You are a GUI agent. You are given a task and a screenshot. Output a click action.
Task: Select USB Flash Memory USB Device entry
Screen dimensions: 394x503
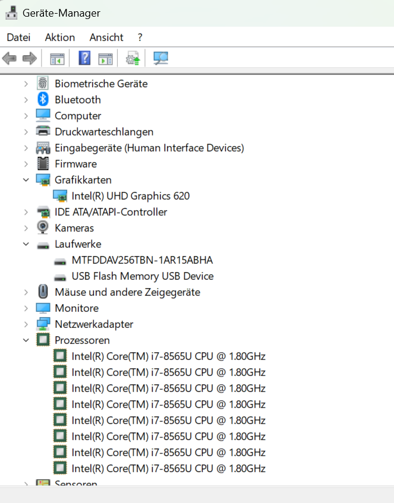pyautogui.click(x=143, y=276)
